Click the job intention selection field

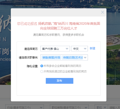[x=64, y=57]
